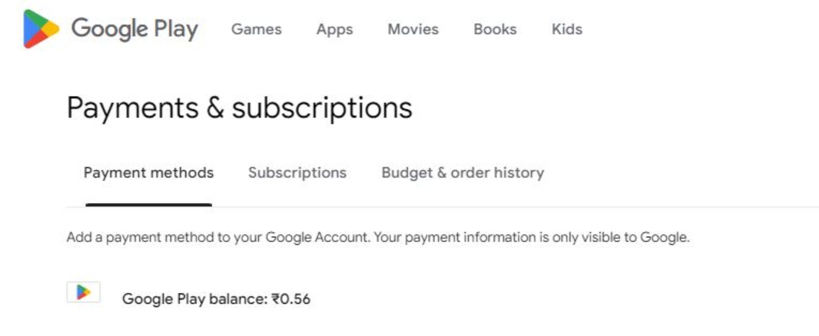Select the Google Play balance entry
The height and width of the screenshot is (336, 819).
coord(218,297)
